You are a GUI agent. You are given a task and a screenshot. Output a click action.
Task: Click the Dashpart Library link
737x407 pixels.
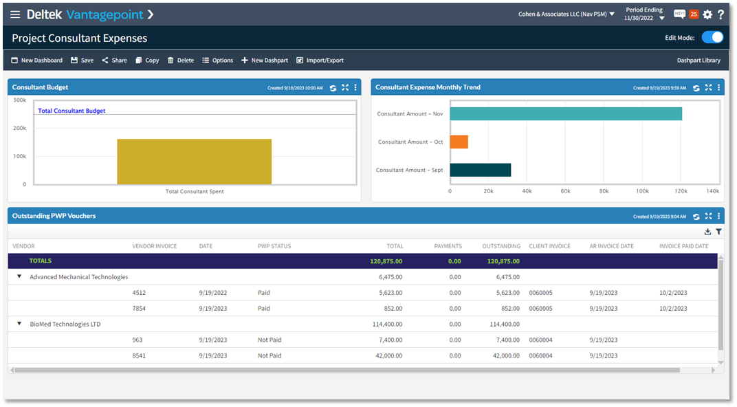point(698,60)
